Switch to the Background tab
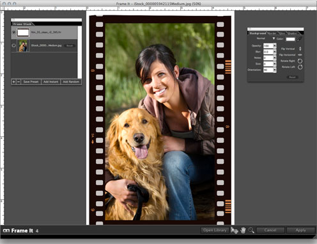Image resolution: width=317 pixels, height=244 pixels. (x=258, y=33)
